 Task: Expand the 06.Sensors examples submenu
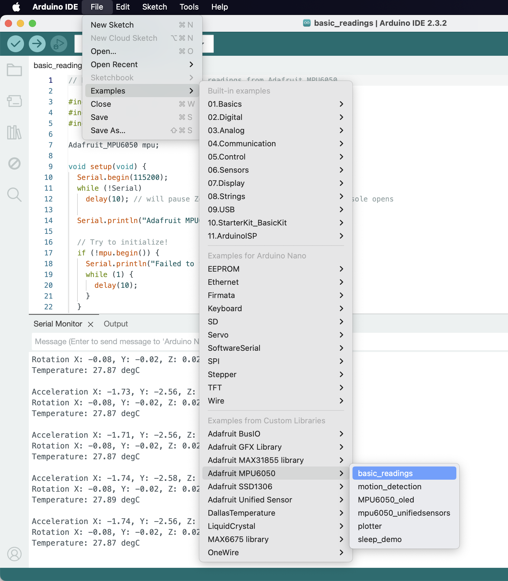click(276, 170)
